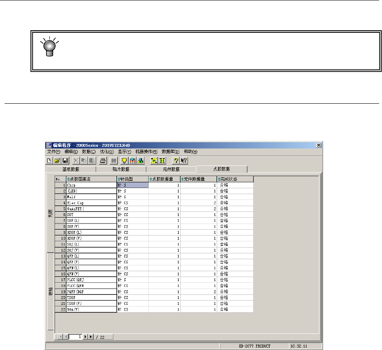Click the yellow cross-arrows toolbar icon
Viewport: 382px width, 350px height.
point(154,160)
